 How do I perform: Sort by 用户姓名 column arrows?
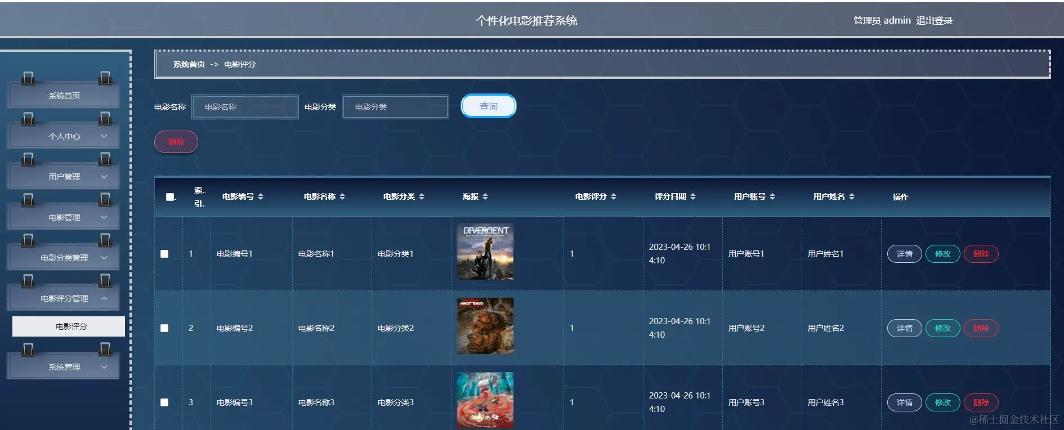pos(852,196)
